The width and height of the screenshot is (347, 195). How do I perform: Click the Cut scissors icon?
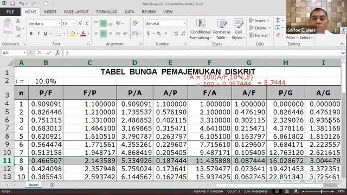tap(18, 21)
